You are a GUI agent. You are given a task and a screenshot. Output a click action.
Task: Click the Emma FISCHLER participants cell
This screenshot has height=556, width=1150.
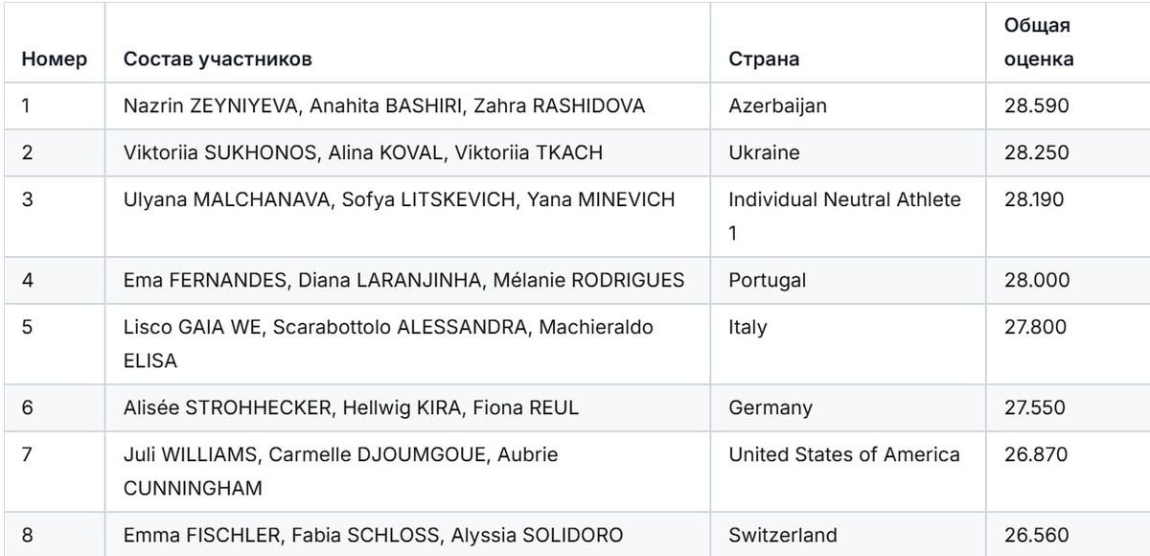pos(373,536)
